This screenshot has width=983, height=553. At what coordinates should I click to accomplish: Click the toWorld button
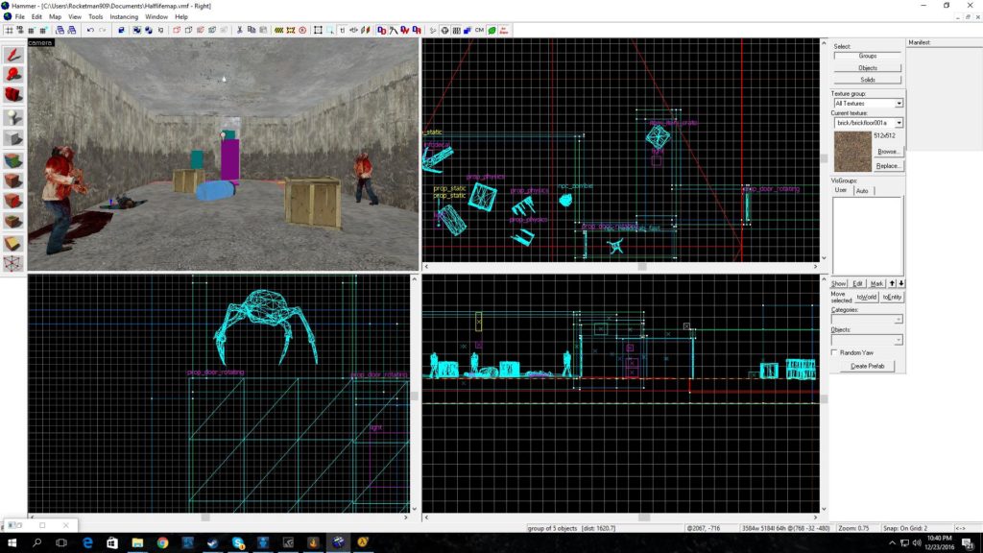[x=866, y=298]
